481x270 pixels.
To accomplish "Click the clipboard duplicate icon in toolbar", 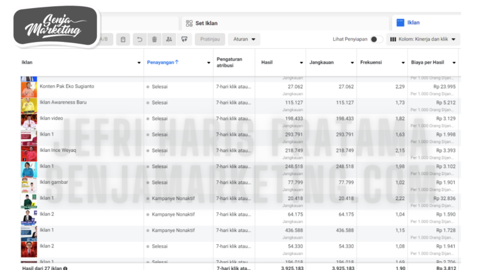I will [123, 39].
